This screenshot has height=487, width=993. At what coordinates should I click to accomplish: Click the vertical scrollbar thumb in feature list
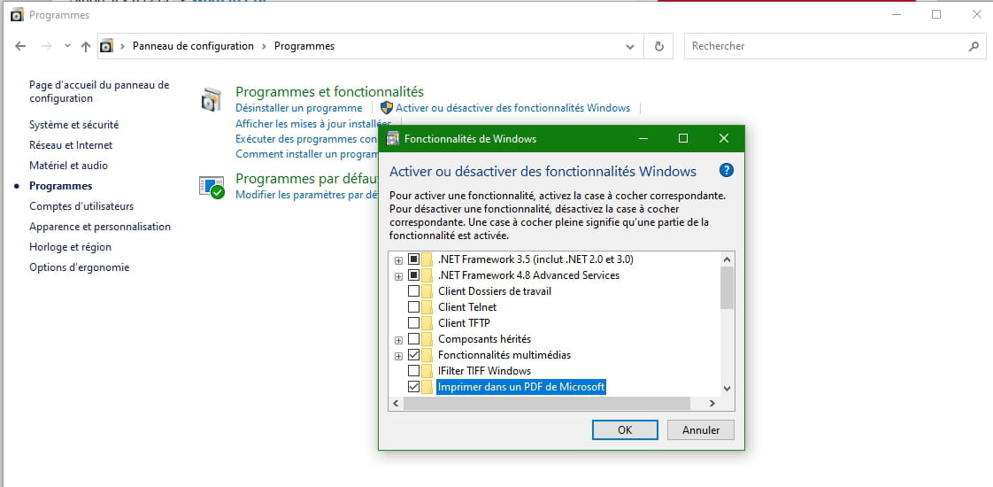click(727, 288)
